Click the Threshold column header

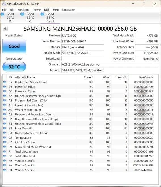121,77
